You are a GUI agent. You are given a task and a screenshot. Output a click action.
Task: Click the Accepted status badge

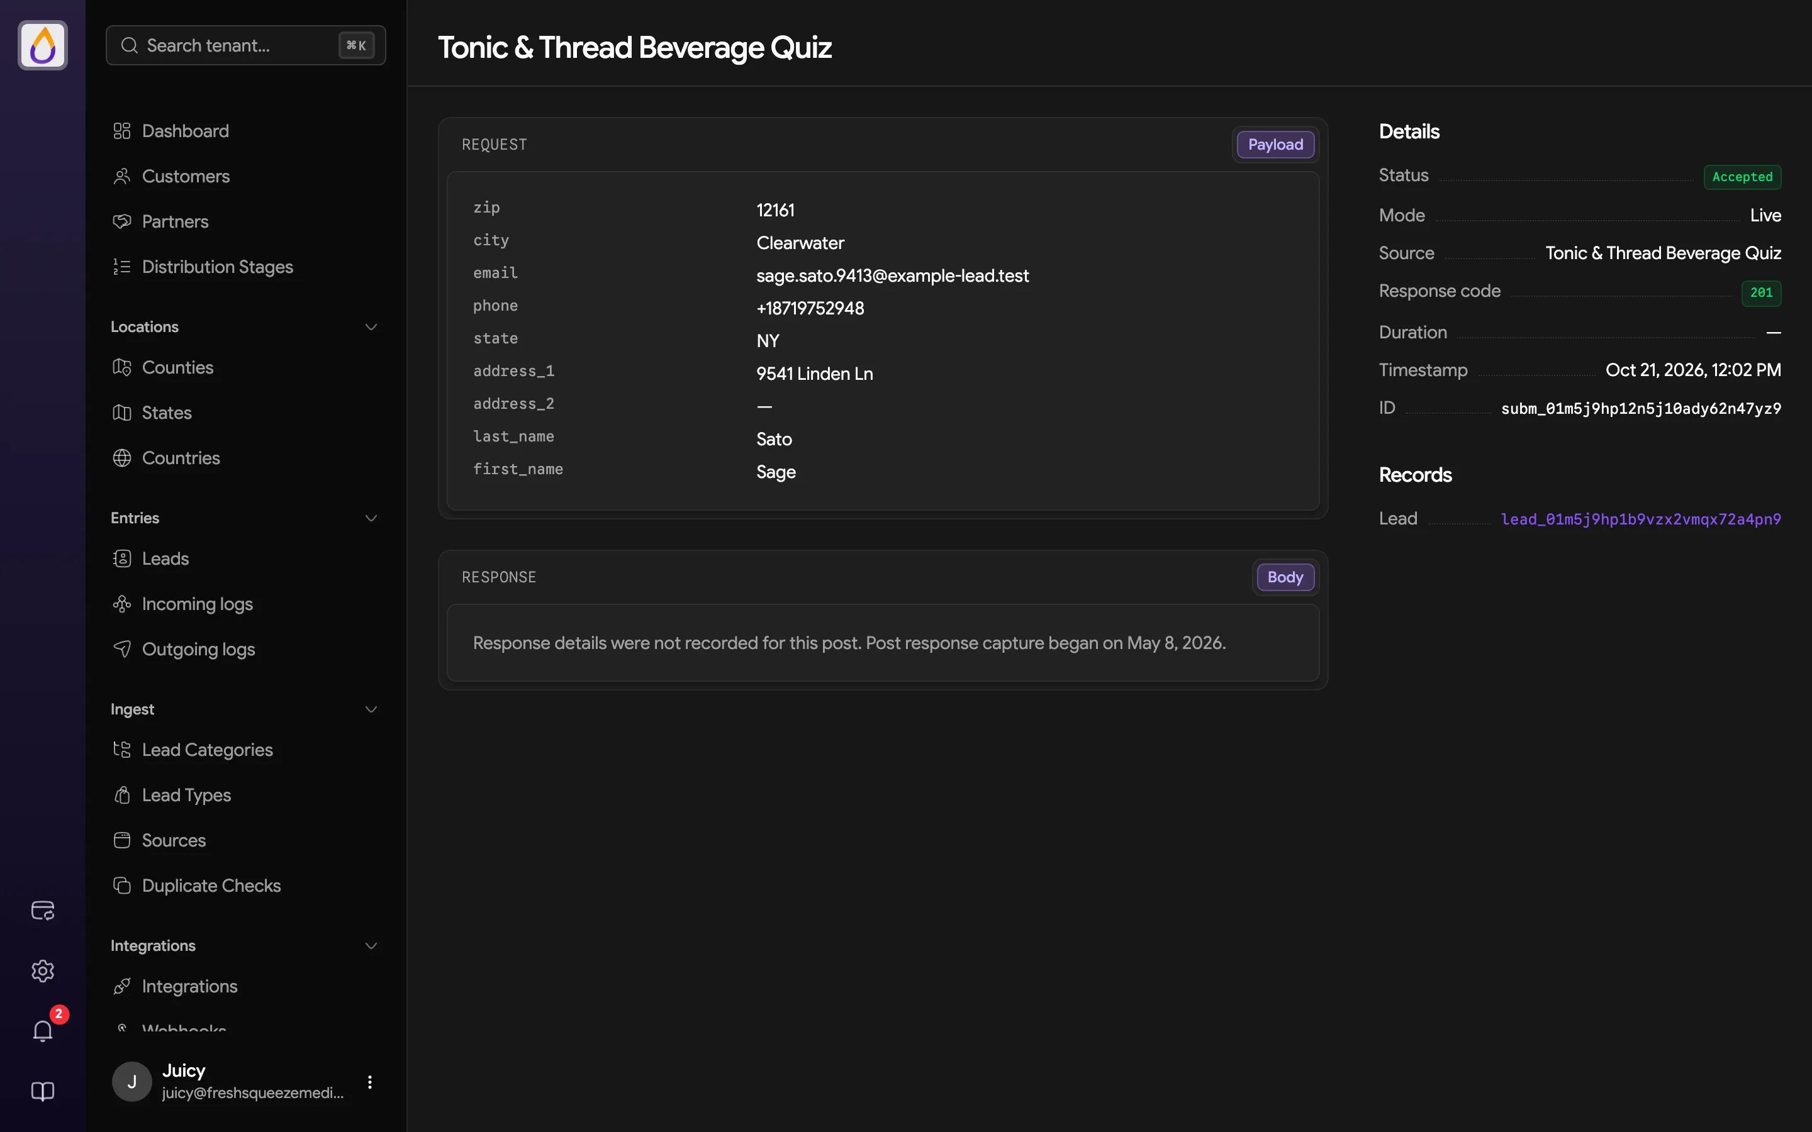pos(1742,177)
